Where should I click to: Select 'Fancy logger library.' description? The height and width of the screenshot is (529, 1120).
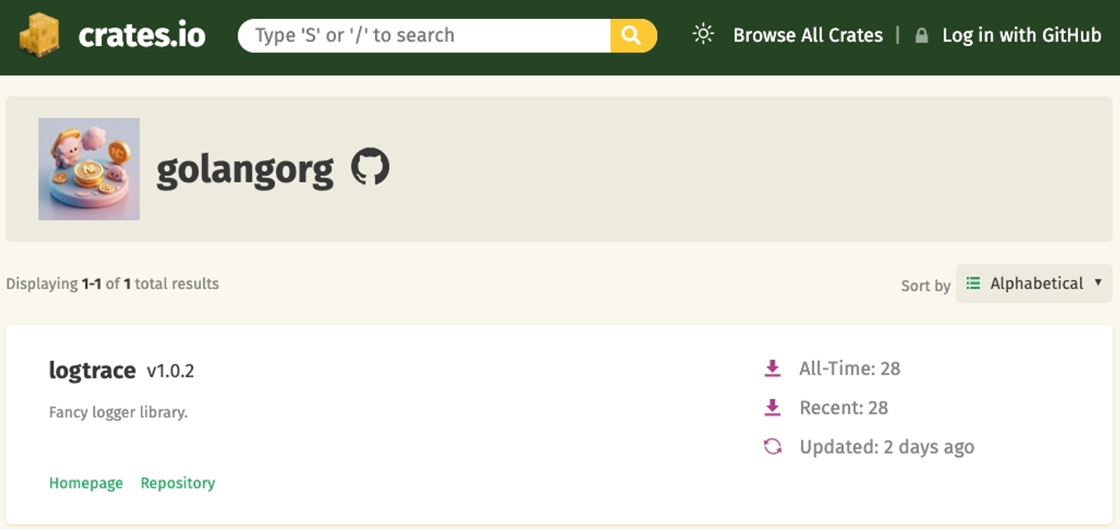click(x=118, y=412)
